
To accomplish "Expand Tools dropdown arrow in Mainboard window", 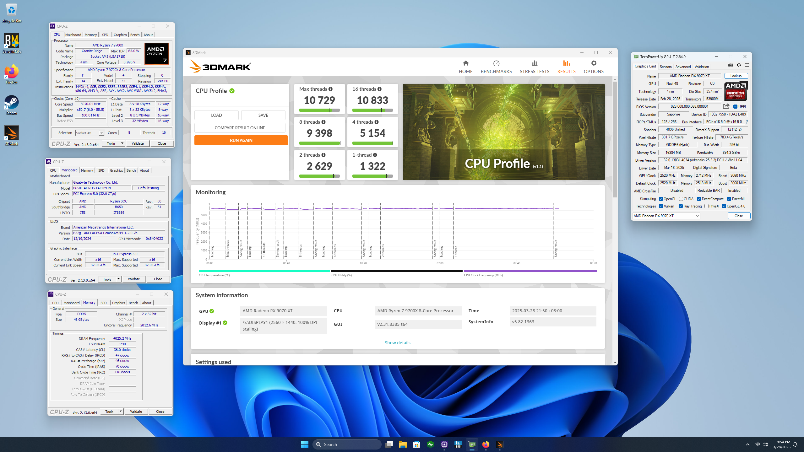I will coord(118,279).
